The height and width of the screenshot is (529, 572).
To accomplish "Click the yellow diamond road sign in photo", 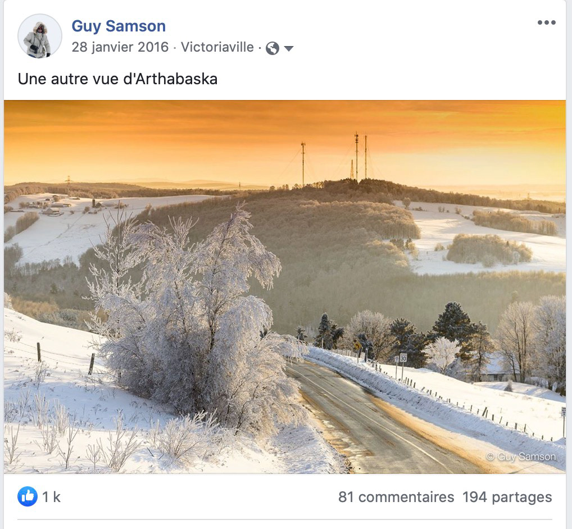I will tap(357, 345).
